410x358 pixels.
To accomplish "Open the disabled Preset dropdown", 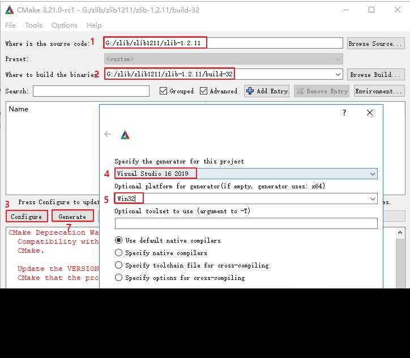I will pos(224,59).
